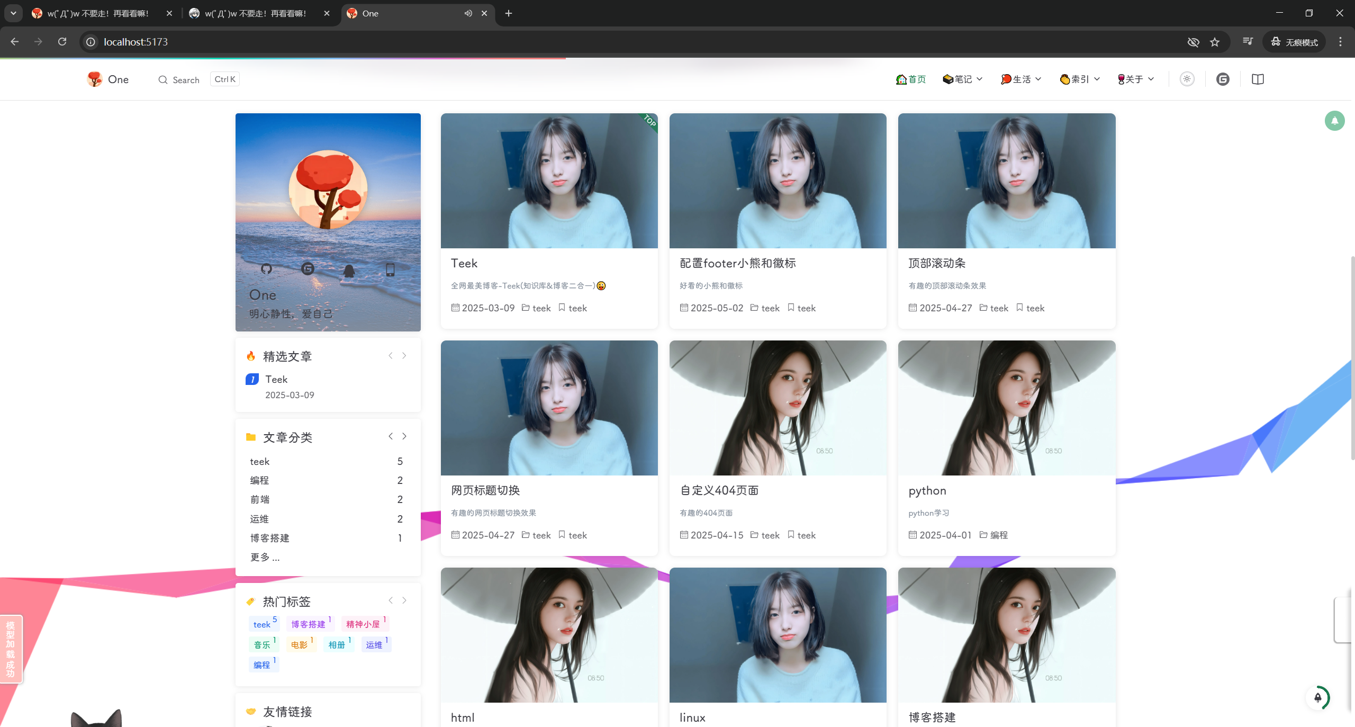1355x727 pixels.
Task: Open article titled 顶部滚动条
Action: tap(937, 263)
